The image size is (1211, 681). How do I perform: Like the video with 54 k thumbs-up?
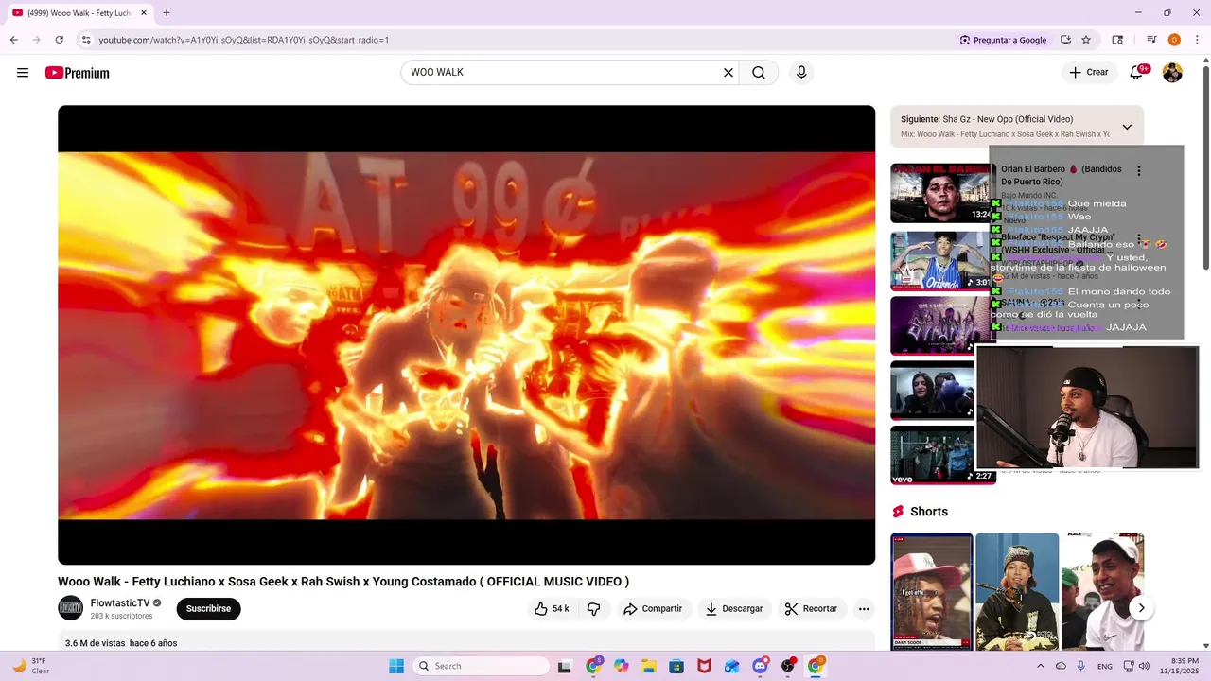point(552,609)
